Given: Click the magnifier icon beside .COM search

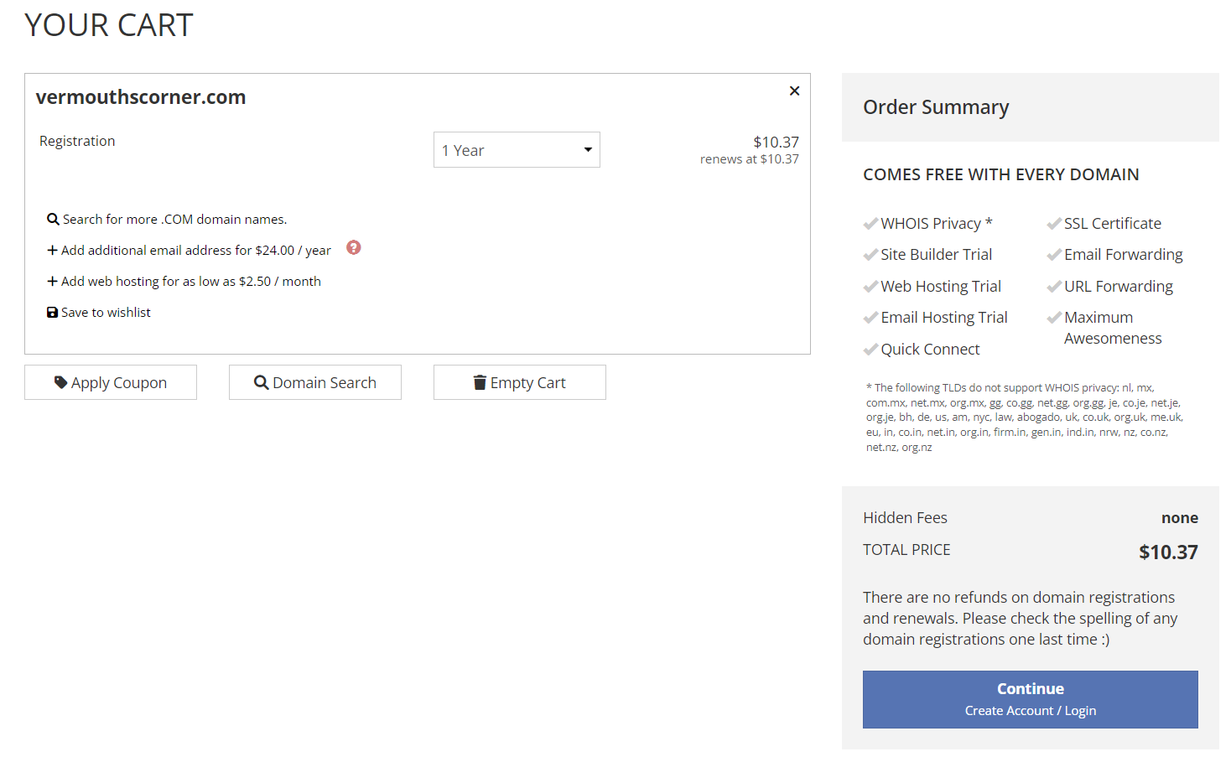Looking at the screenshot, I should [x=53, y=220].
